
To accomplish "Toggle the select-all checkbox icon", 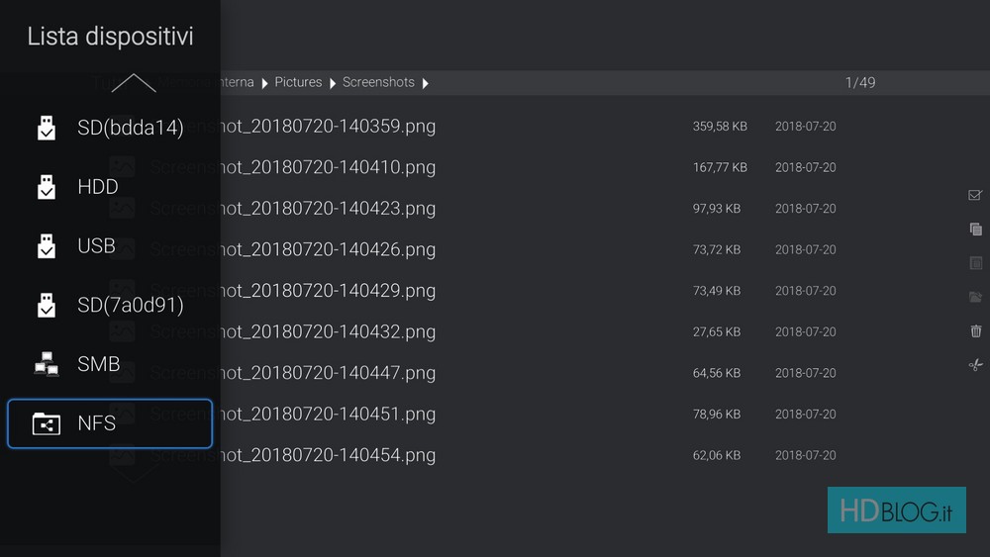I will coord(975,196).
